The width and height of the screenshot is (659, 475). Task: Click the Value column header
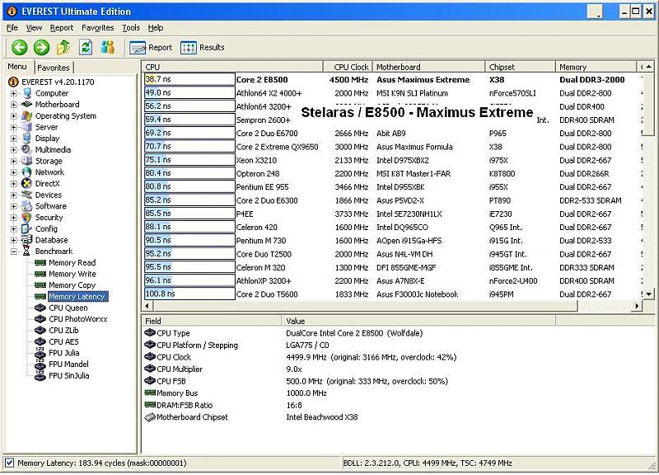(x=418, y=321)
